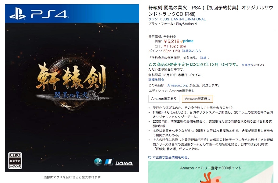Select the Amazon限定無し edition option
This screenshot has height=183, width=278.
click(197, 99)
